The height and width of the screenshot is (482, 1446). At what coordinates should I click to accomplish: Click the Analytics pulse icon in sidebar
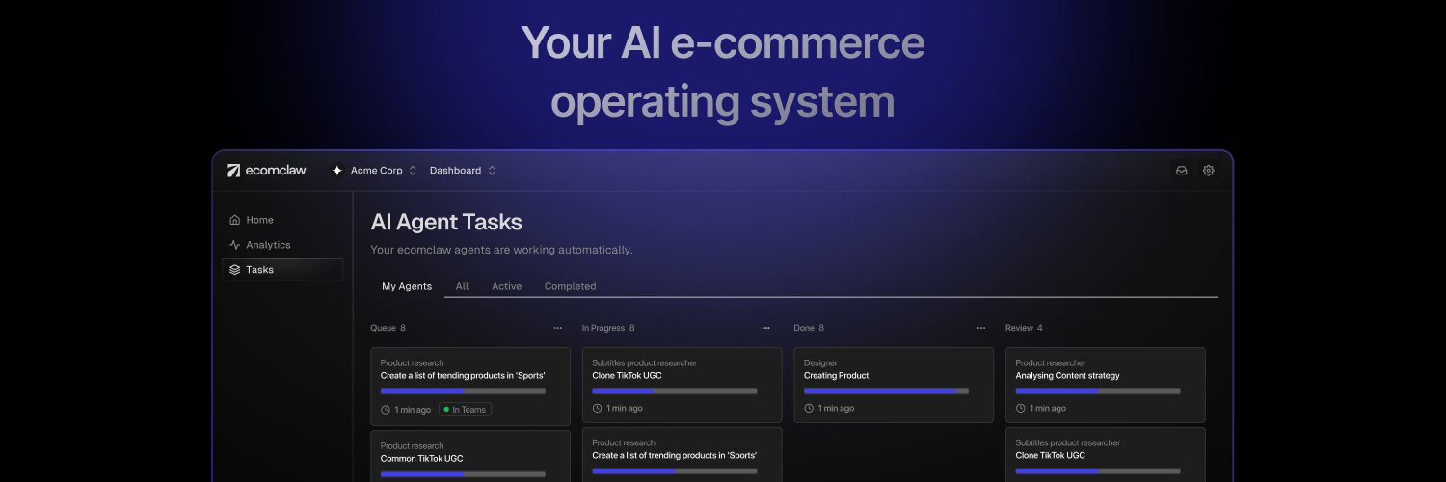pos(234,245)
